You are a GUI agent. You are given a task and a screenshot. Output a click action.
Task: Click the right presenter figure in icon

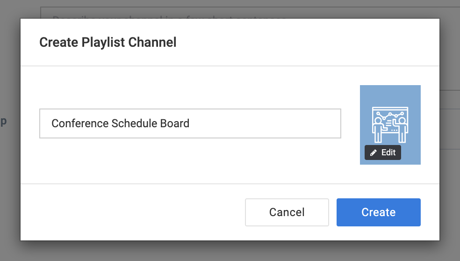coord(402,130)
